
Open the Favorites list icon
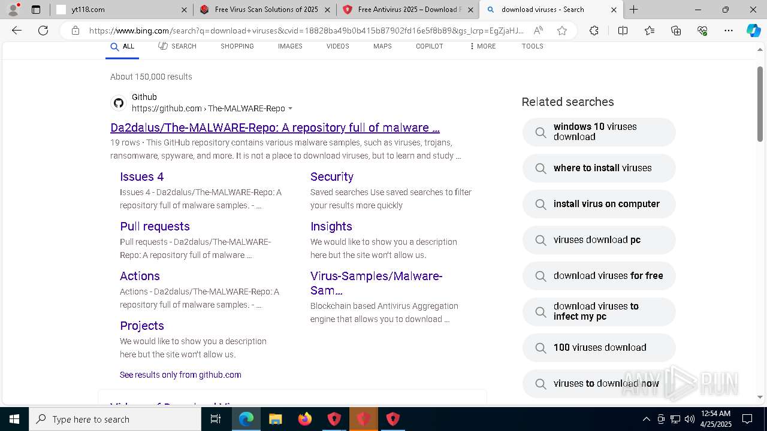coord(650,31)
